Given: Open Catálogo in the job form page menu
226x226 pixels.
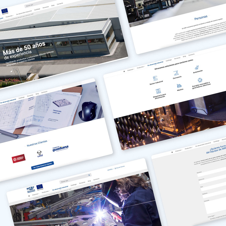Looking at the screenshot, I should 216,141.
